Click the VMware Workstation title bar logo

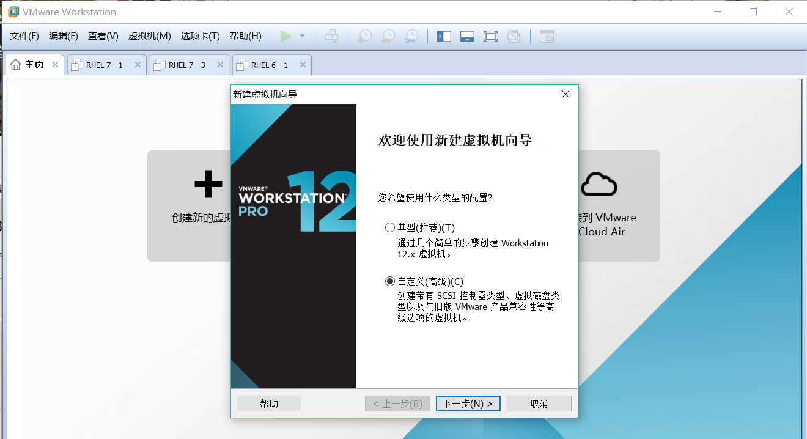pyautogui.click(x=13, y=12)
